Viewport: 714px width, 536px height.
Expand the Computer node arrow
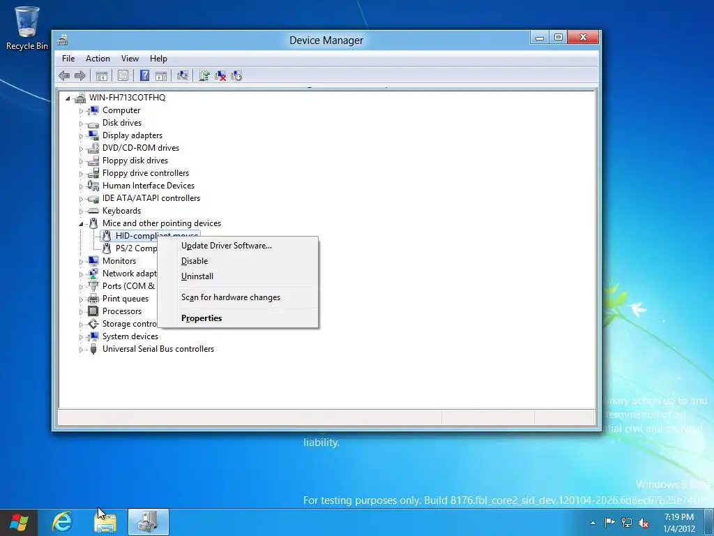click(81, 111)
